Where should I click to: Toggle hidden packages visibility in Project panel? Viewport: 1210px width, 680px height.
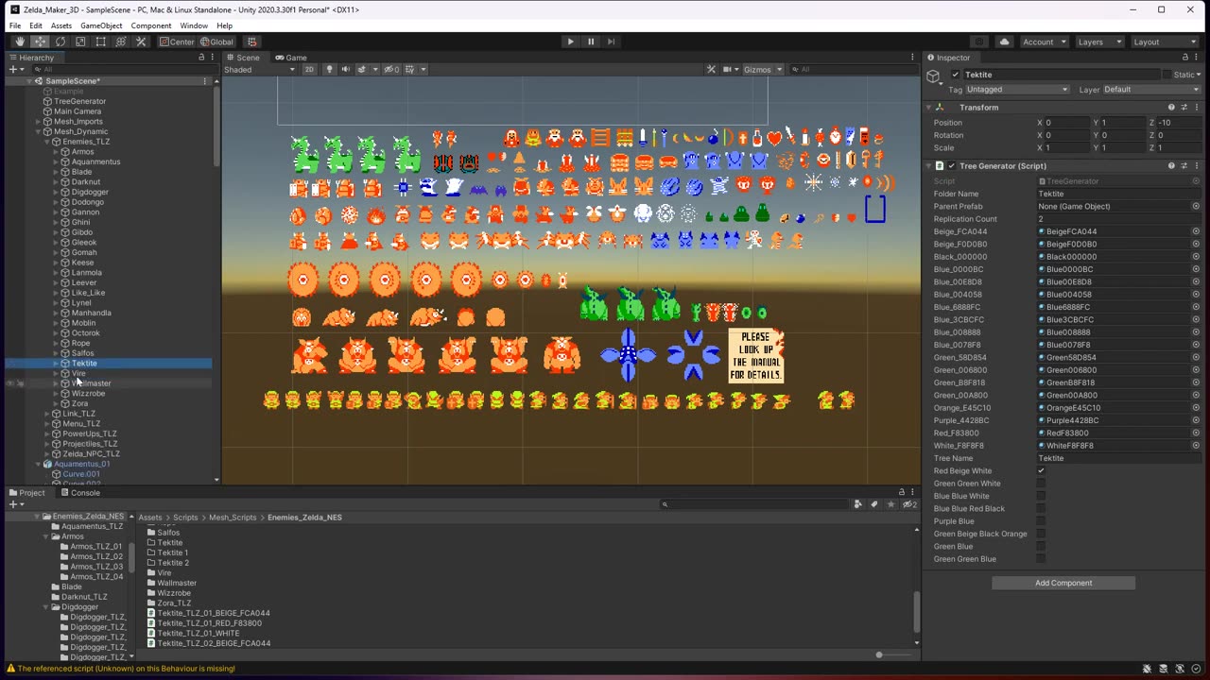pos(911,504)
